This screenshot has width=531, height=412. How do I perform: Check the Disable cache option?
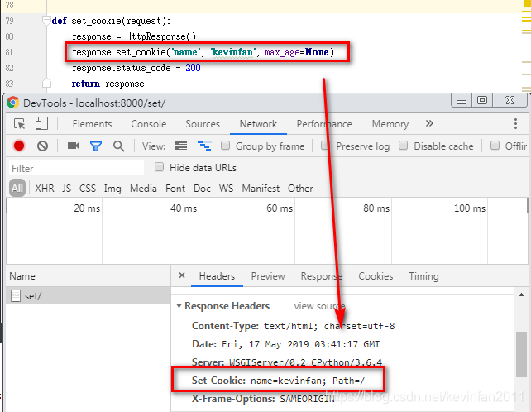(x=404, y=146)
